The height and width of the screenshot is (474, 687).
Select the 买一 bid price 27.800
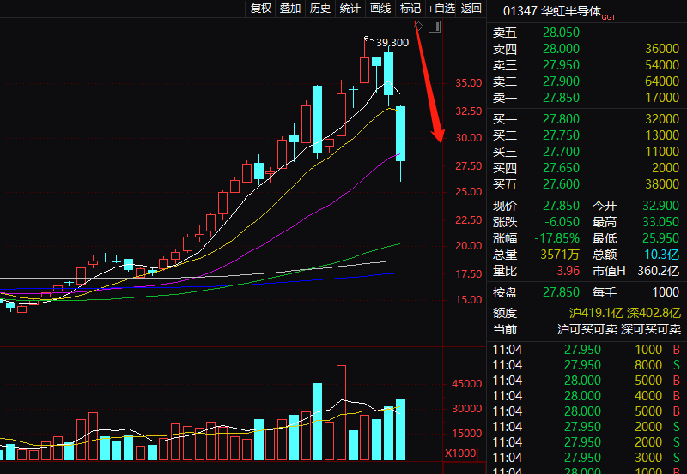click(559, 119)
